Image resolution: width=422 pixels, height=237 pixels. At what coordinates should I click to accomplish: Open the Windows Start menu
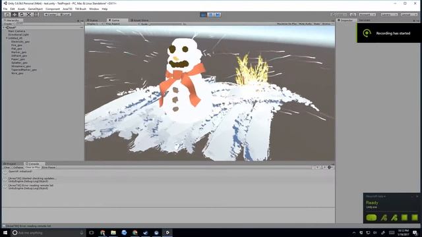(x=5, y=232)
